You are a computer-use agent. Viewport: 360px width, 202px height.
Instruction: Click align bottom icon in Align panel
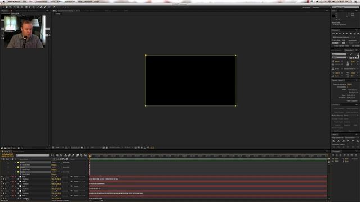click(x=358, y=141)
